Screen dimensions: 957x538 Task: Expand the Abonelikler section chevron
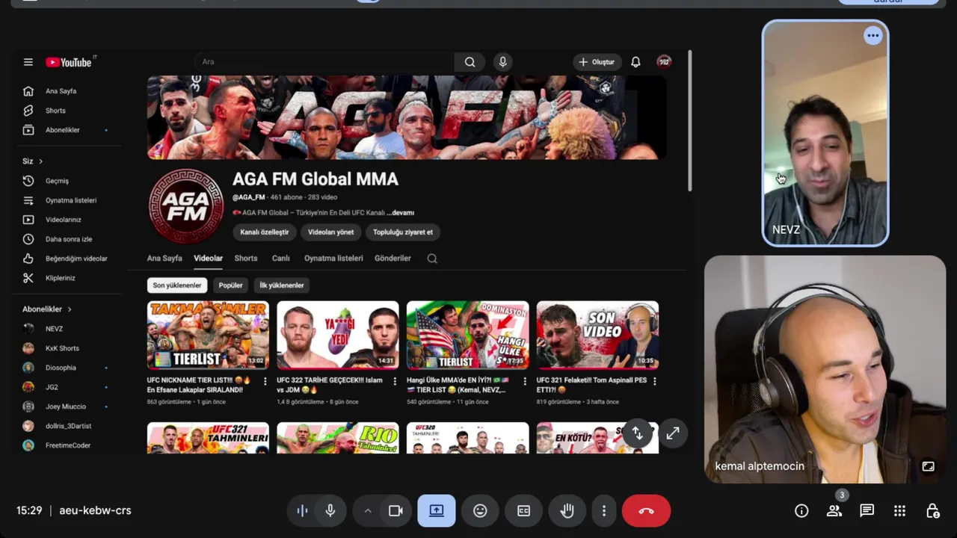tap(70, 309)
